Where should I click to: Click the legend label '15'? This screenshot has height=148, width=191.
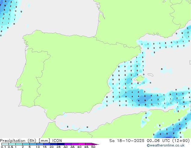point(45,147)
